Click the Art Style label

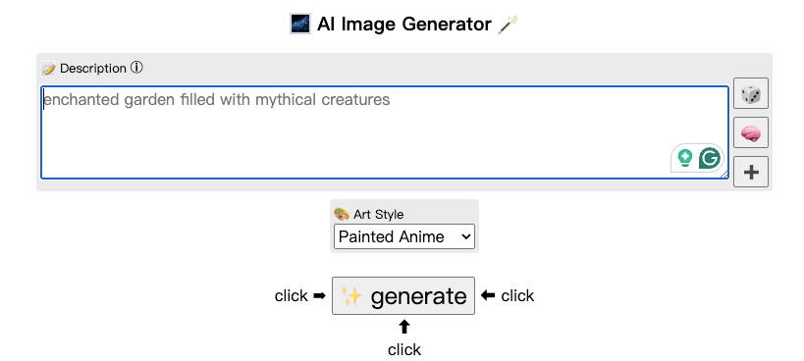click(378, 214)
